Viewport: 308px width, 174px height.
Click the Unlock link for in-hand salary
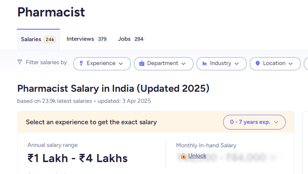pyautogui.click(x=197, y=156)
